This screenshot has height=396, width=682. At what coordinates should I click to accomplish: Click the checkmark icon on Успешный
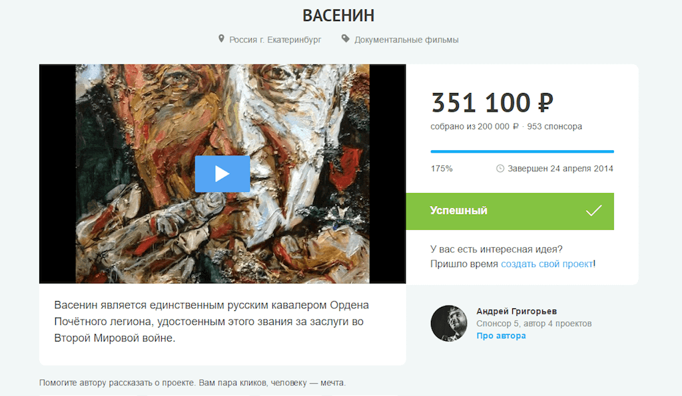click(593, 211)
